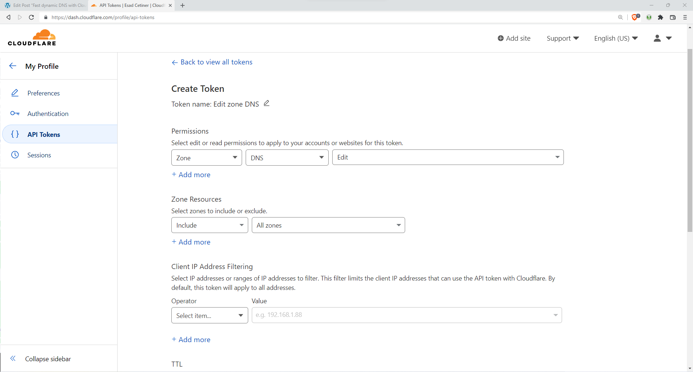Screen dimensions: 693x372
Task: Click the Add site link
Action: pyautogui.click(x=514, y=38)
